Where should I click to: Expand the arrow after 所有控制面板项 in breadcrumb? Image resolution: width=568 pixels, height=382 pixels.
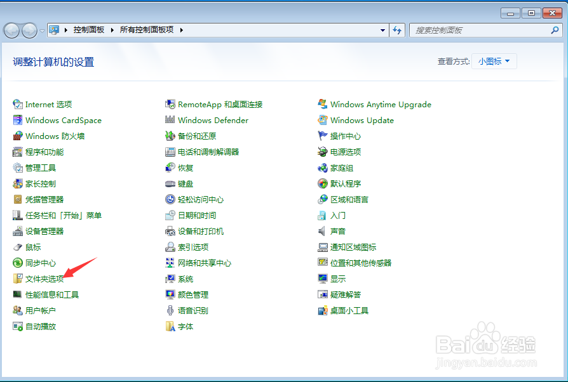(x=181, y=30)
